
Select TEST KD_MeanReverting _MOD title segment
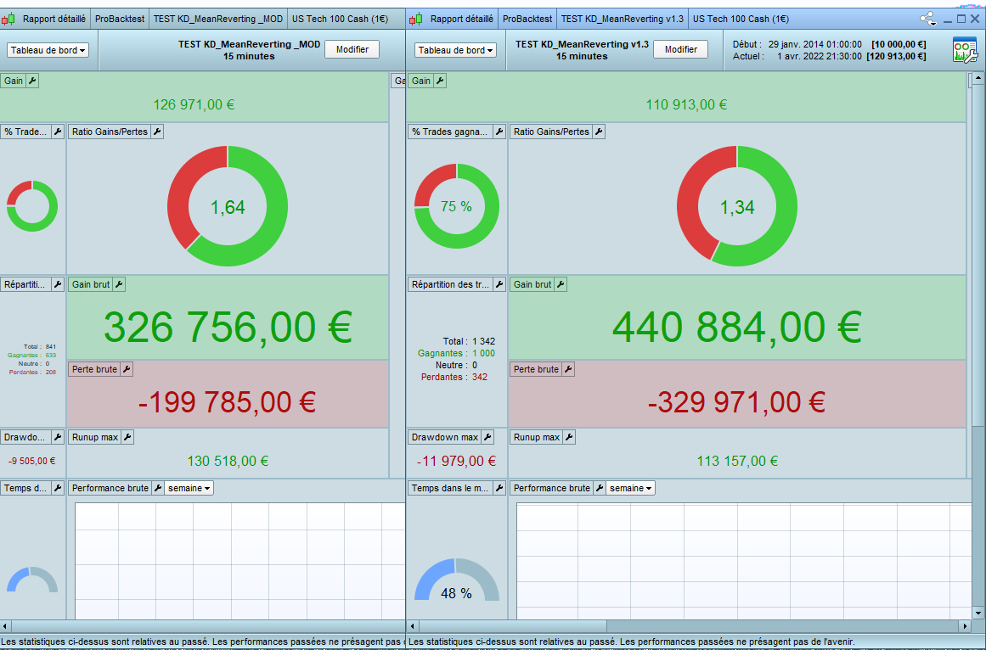(x=218, y=19)
